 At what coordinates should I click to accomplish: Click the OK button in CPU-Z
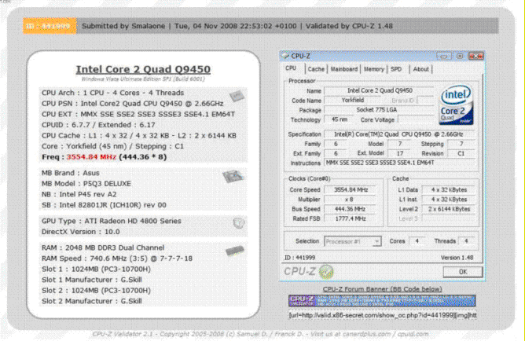[463, 272]
